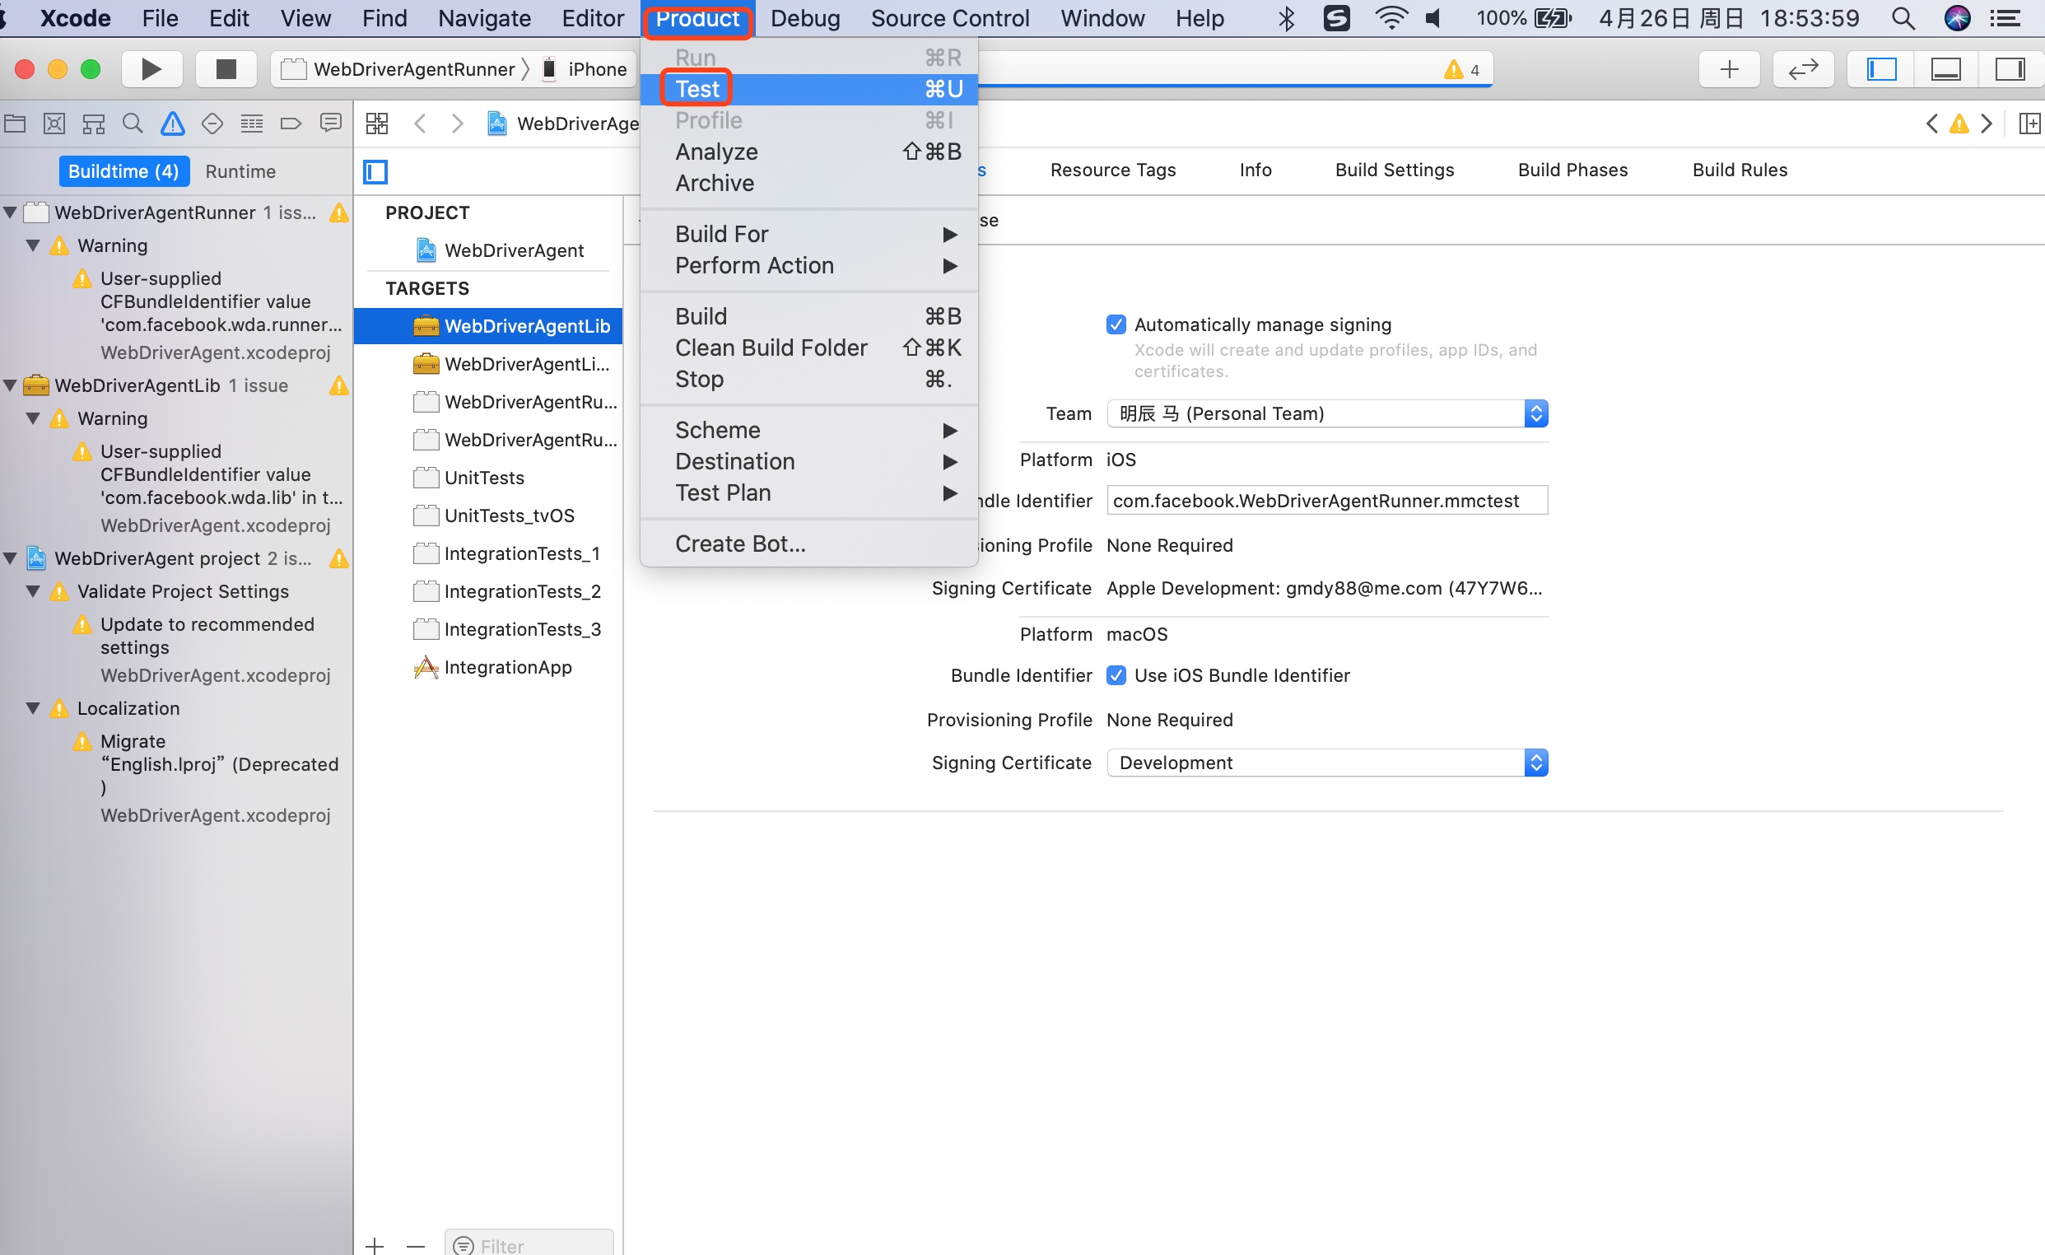Switch to the Build Settings tab
Viewport: 2045px width, 1255px height.
coord(1395,170)
